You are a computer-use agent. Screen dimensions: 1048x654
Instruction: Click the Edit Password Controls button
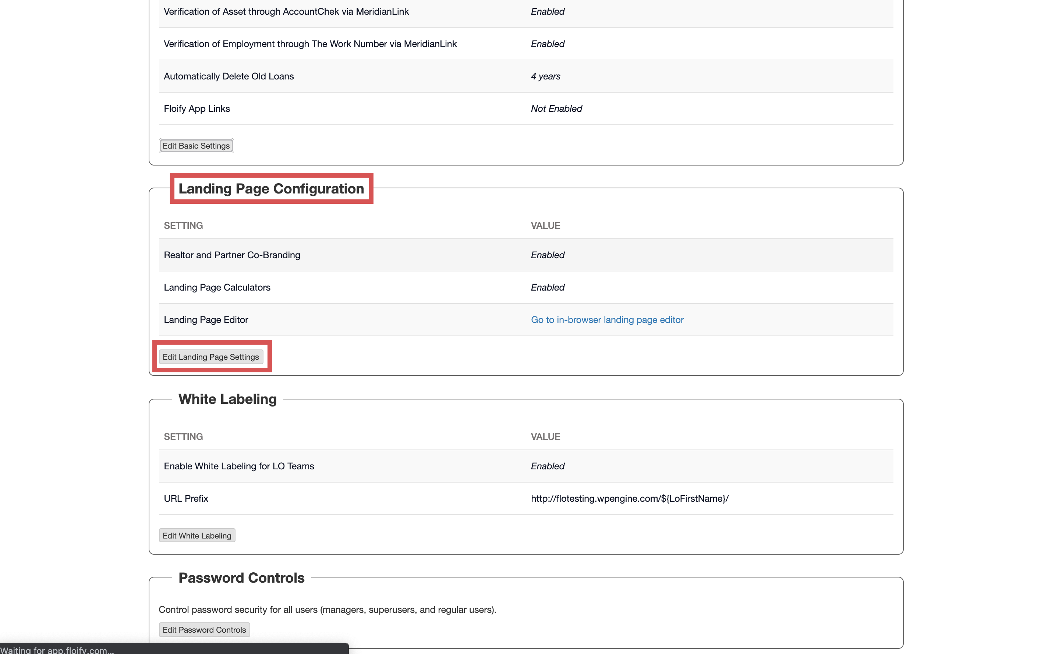[204, 630]
